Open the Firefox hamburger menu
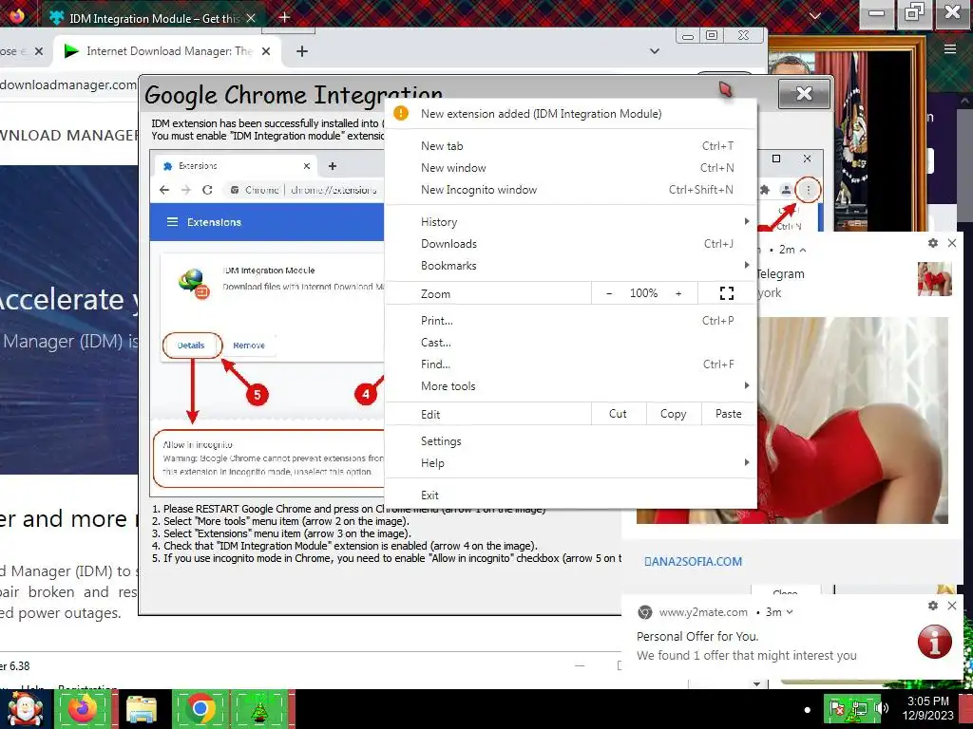973x729 pixels. click(x=950, y=49)
